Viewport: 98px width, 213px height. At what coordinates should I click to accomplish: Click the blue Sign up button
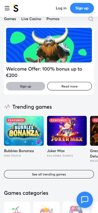[82, 8]
